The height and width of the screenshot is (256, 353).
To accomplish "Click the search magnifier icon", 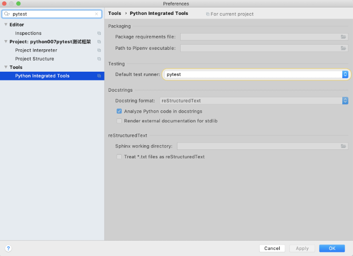I will tap(7, 14).
